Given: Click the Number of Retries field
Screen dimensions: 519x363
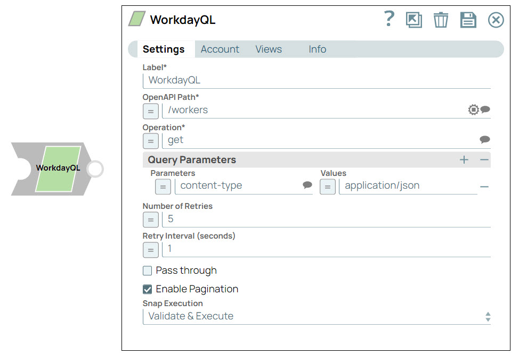Looking at the screenshot, I should [326, 219].
